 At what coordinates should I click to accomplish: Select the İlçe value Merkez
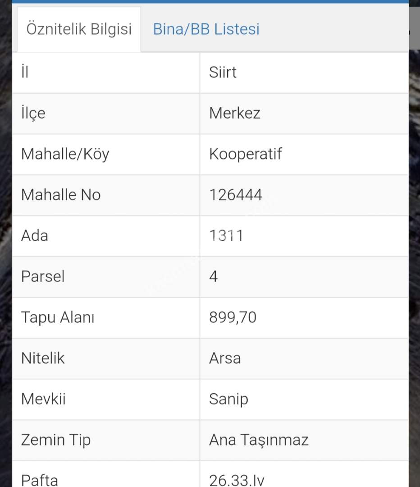pos(235,113)
